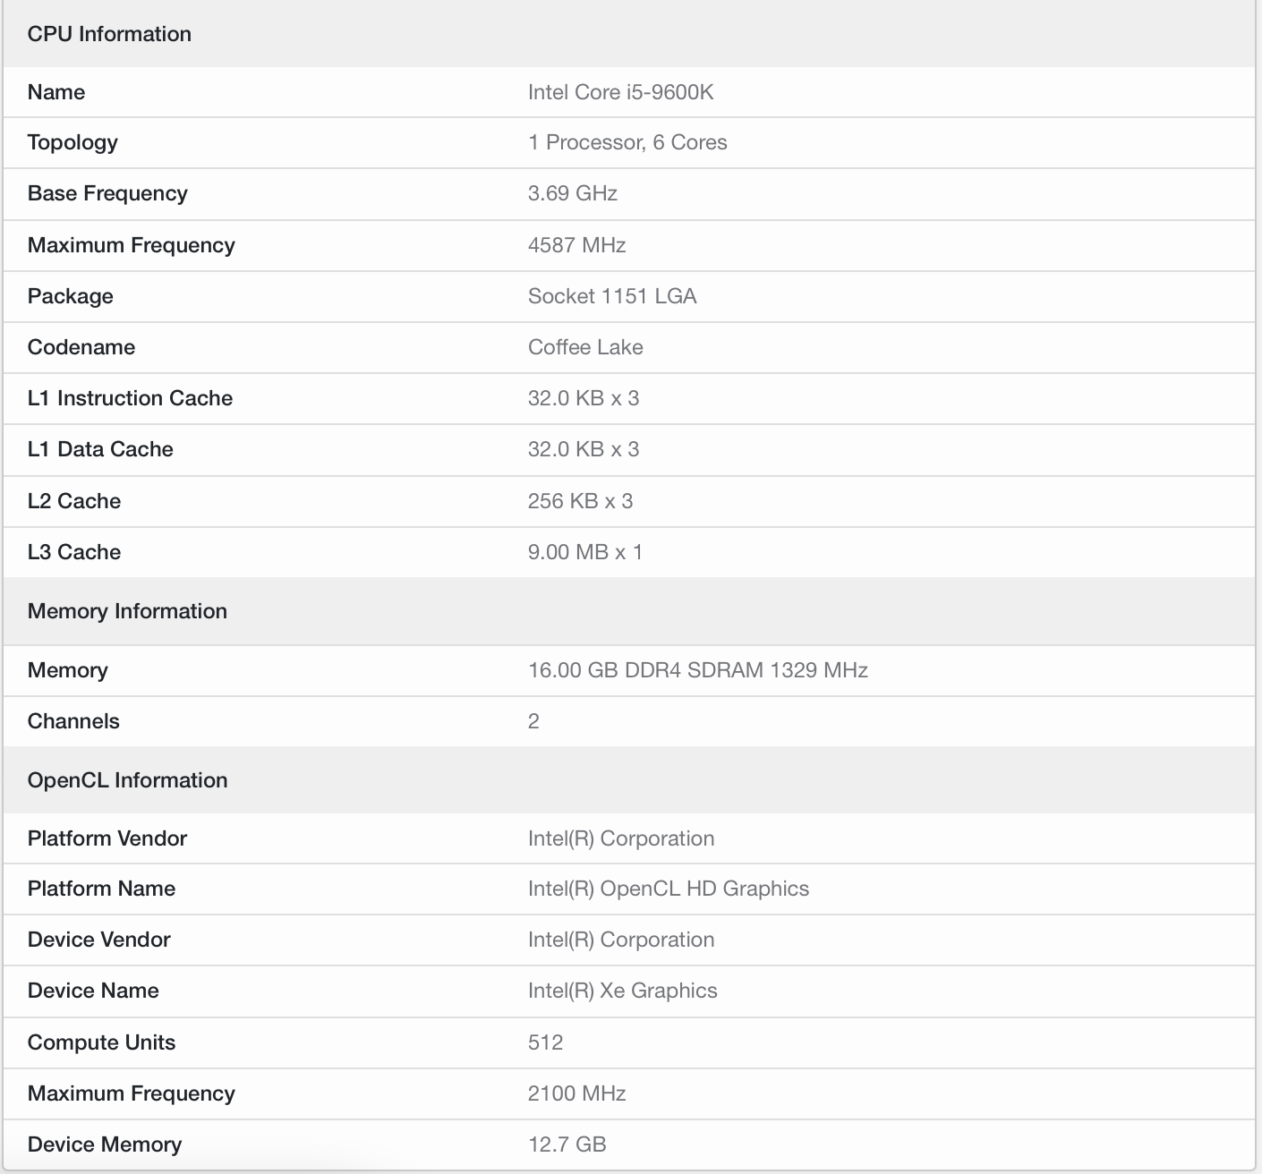
Task: Click the 'Compute Units' label
Action: 101,1042
